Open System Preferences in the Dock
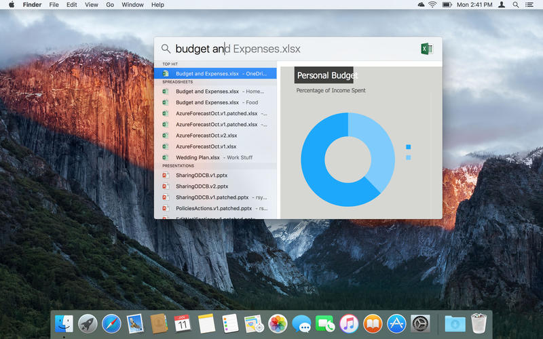Viewport: 543px width, 339px height. 420,323
